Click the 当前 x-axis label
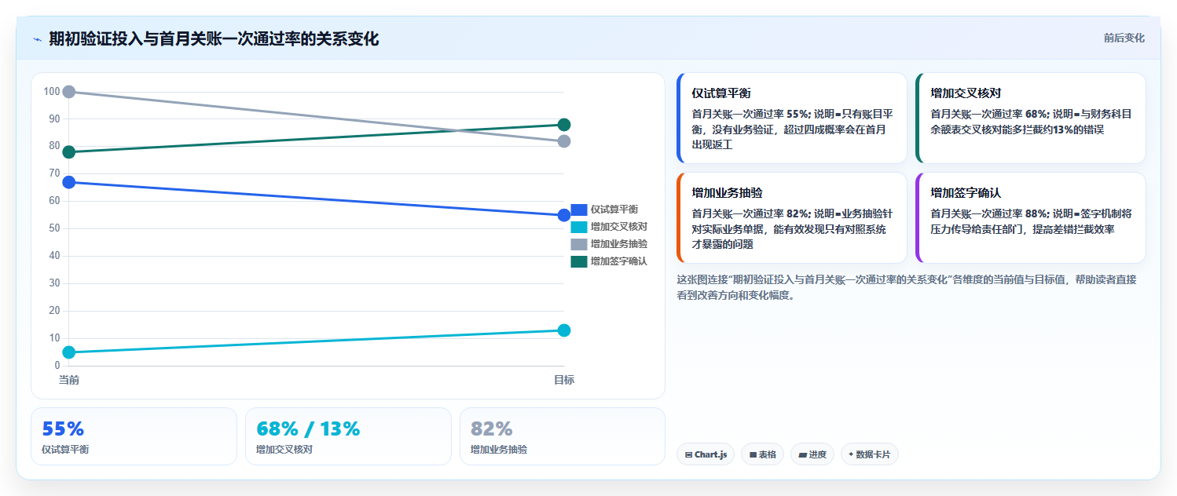Image resolution: width=1177 pixels, height=496 pixels. point(69,380)
